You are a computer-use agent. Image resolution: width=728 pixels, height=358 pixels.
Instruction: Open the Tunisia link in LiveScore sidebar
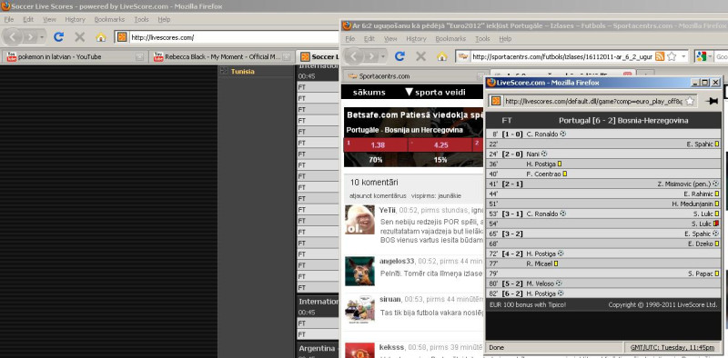coord(243,72)
